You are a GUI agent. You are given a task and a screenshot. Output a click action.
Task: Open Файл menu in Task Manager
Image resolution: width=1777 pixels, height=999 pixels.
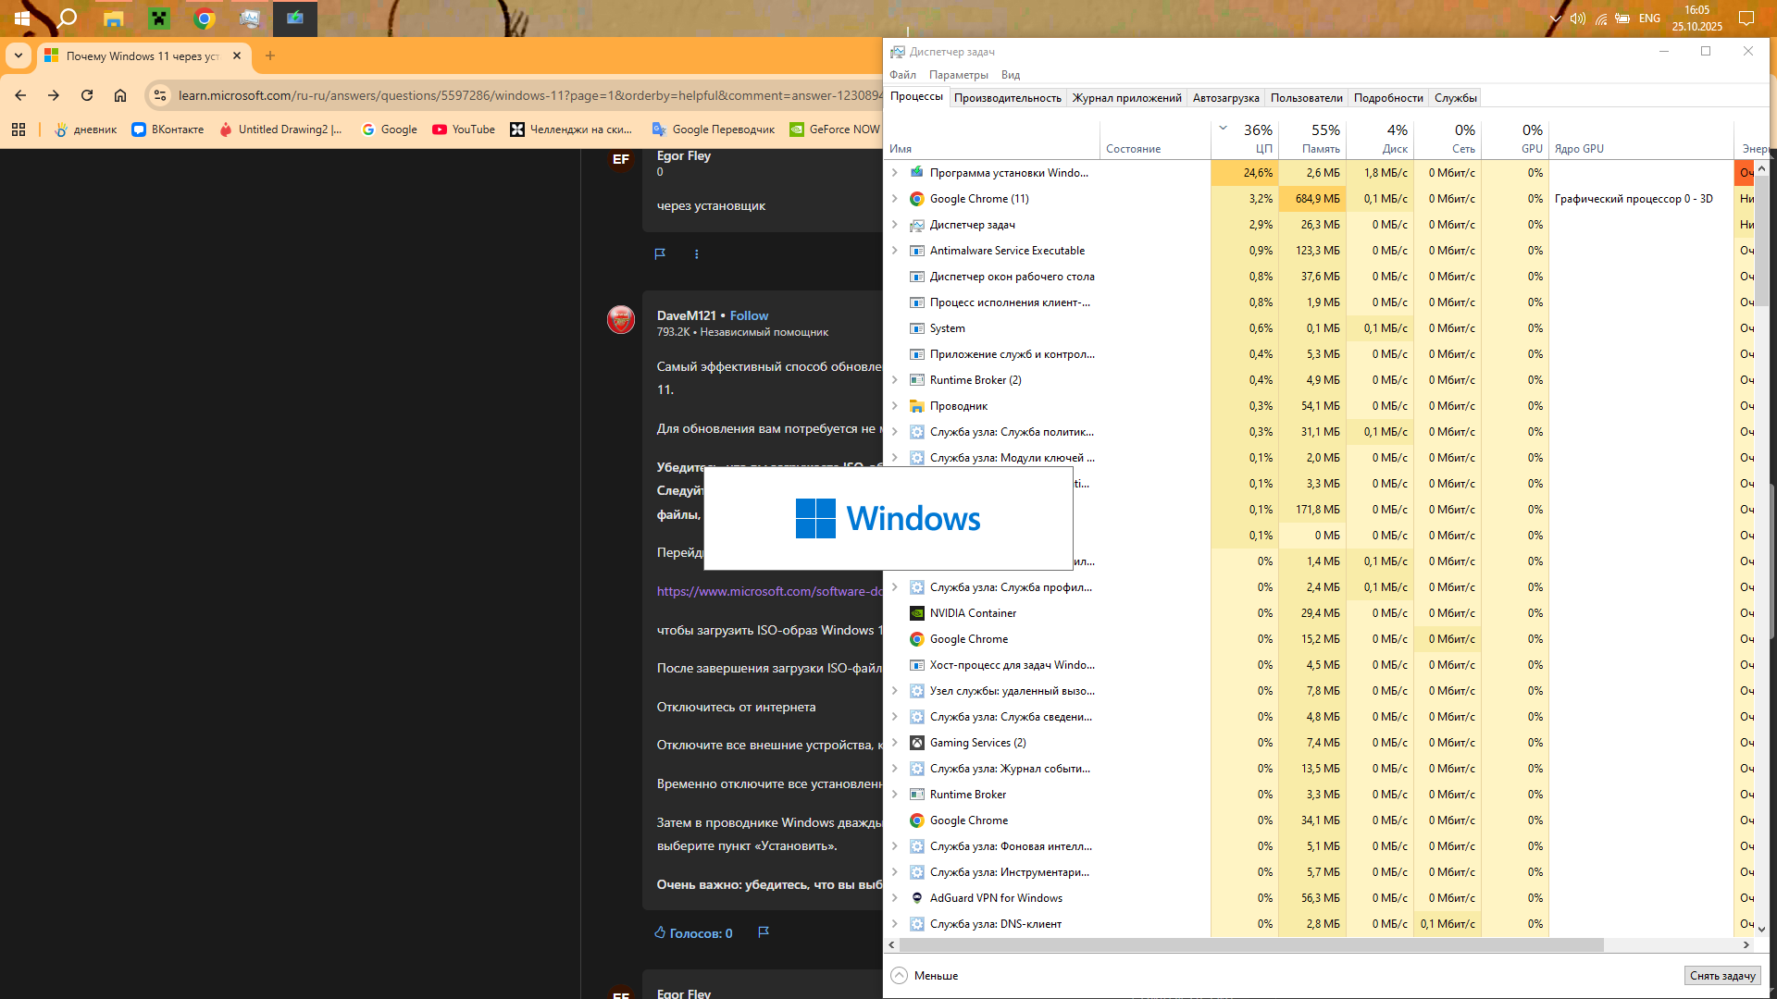click(x=902, y=75)
